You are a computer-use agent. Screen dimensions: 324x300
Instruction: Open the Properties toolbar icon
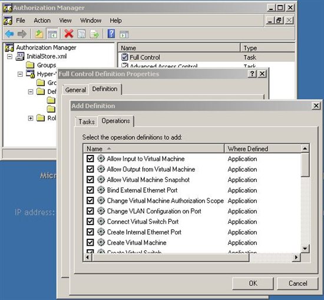81,34
